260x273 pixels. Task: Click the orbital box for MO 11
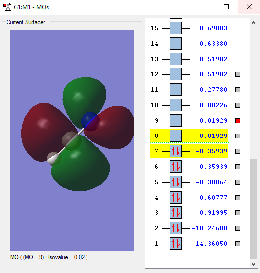(x=175, y=90)
